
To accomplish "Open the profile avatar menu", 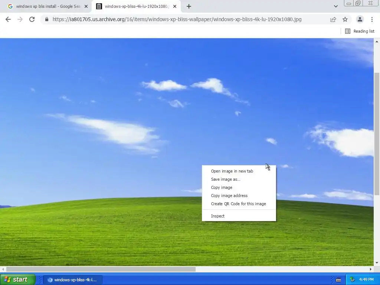I will point(360,19).
